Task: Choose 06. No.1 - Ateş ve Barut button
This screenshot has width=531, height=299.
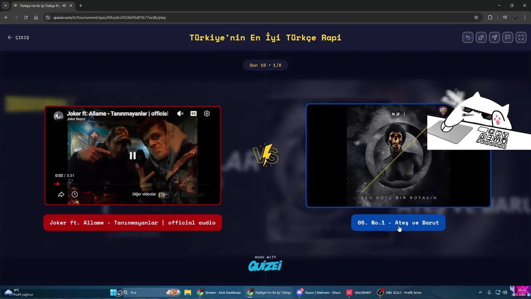Action: (398, 223)
